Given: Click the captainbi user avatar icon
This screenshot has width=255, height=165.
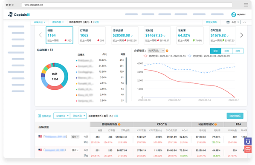Looking at the screenshot, I should coord(234,14).
